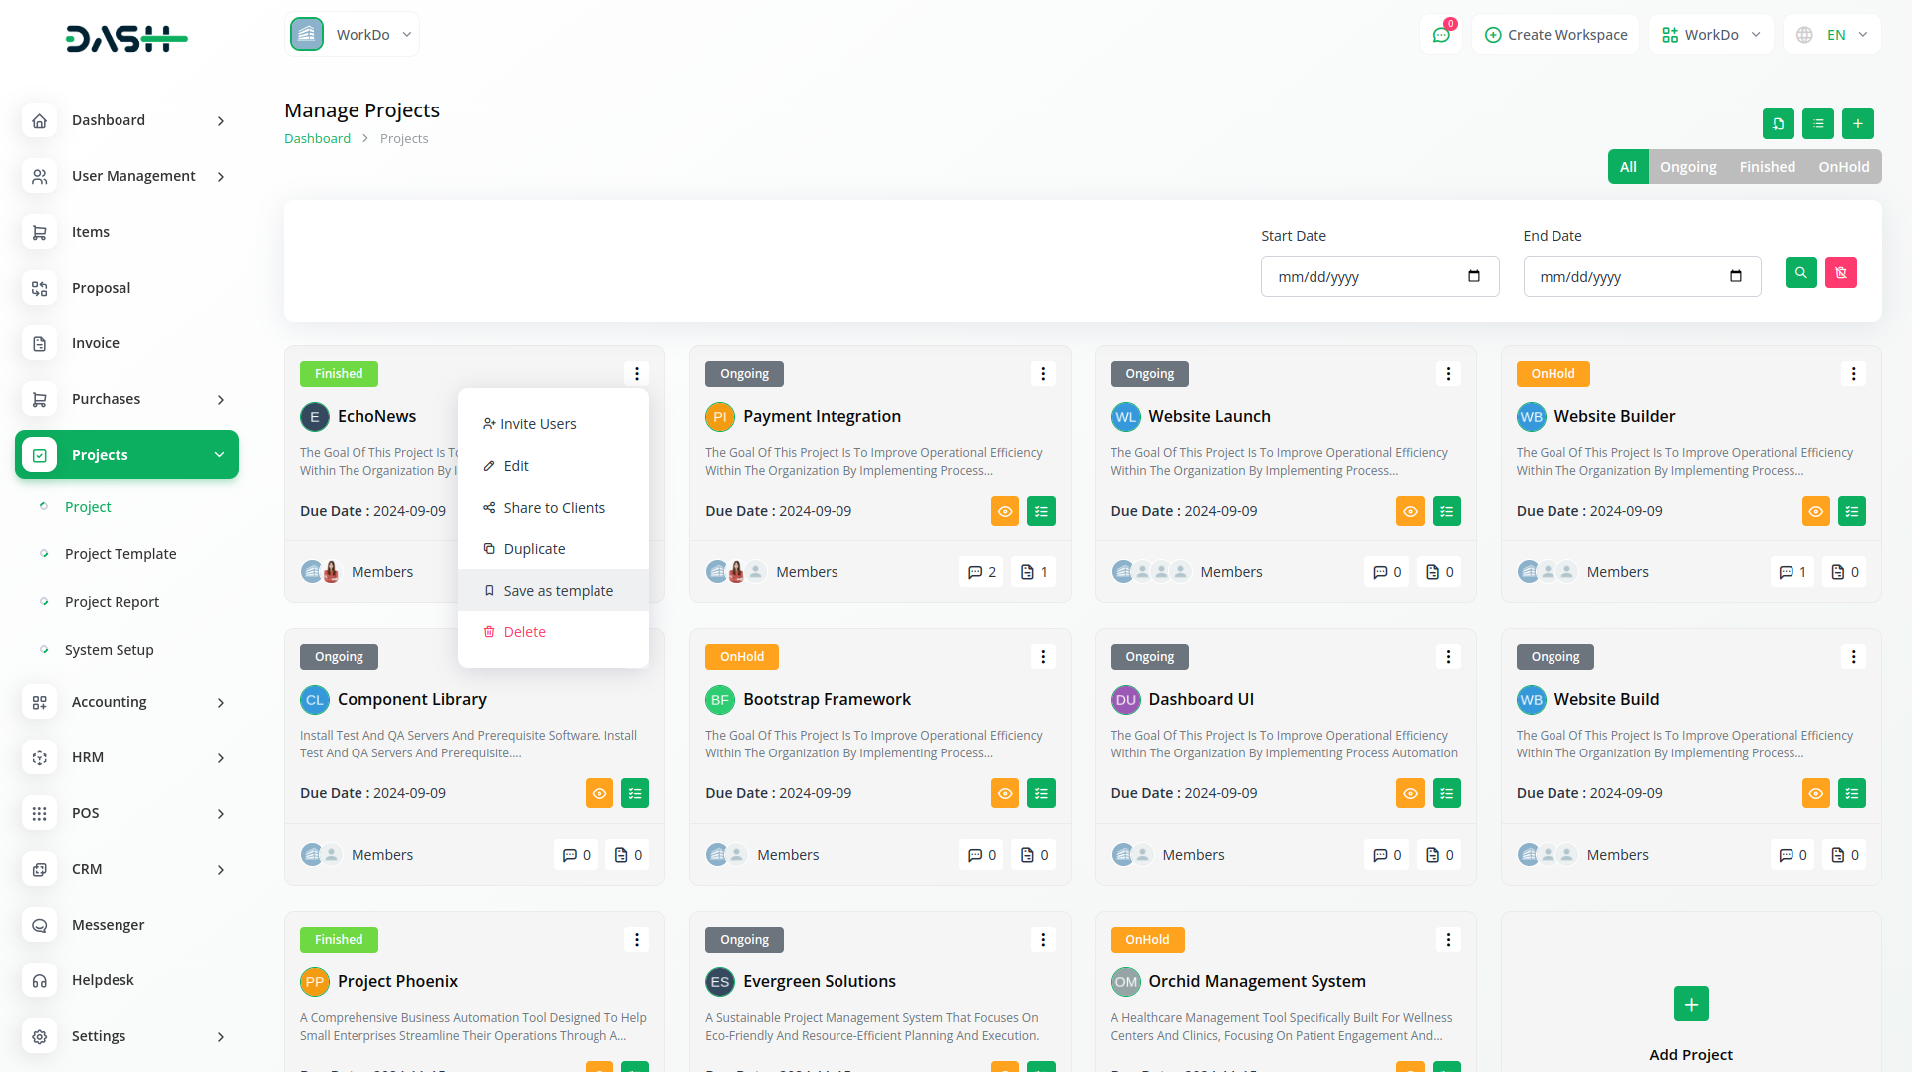Click the End Date input field

[1641, 277]
